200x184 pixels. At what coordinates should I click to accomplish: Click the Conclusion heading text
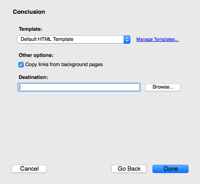pyautogui.click(x=29, y=12)
